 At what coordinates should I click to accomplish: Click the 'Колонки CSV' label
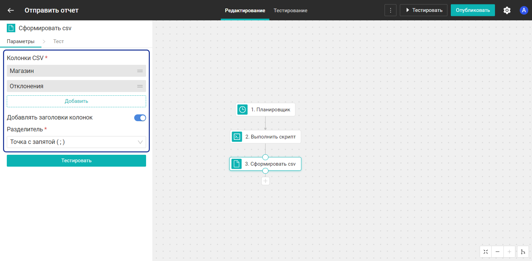(25, 58)
